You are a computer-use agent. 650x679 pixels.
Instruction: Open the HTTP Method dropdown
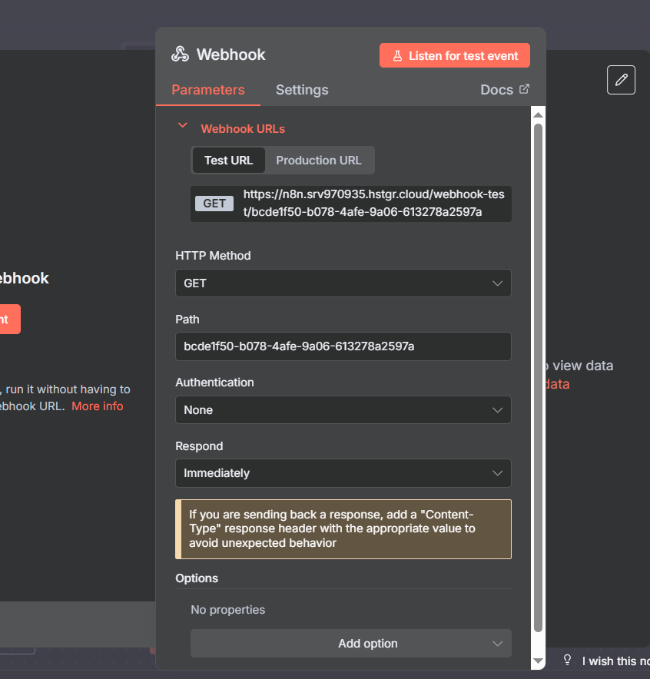(343, 283)
